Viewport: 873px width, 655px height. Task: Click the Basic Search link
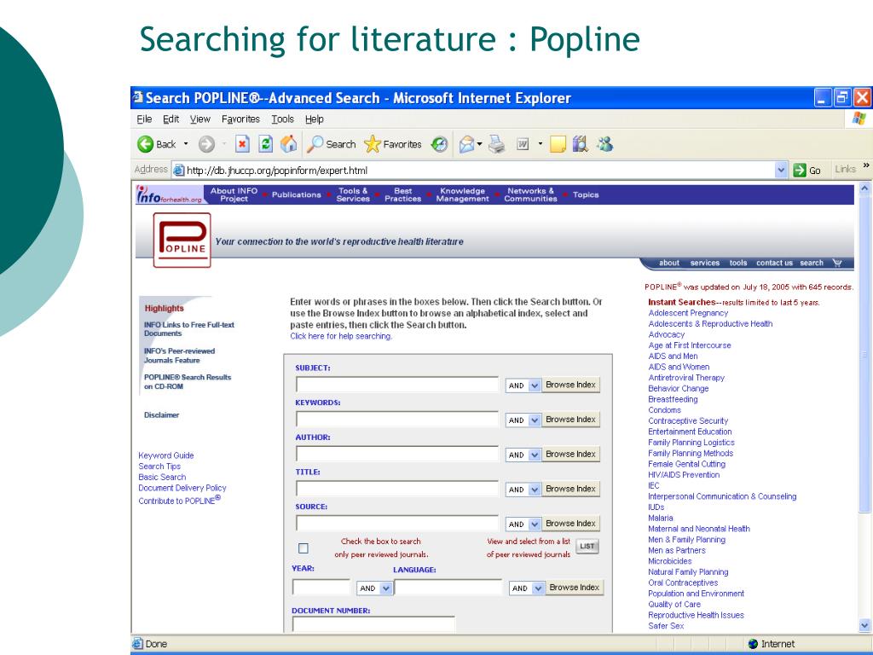(x=162, y=478)
